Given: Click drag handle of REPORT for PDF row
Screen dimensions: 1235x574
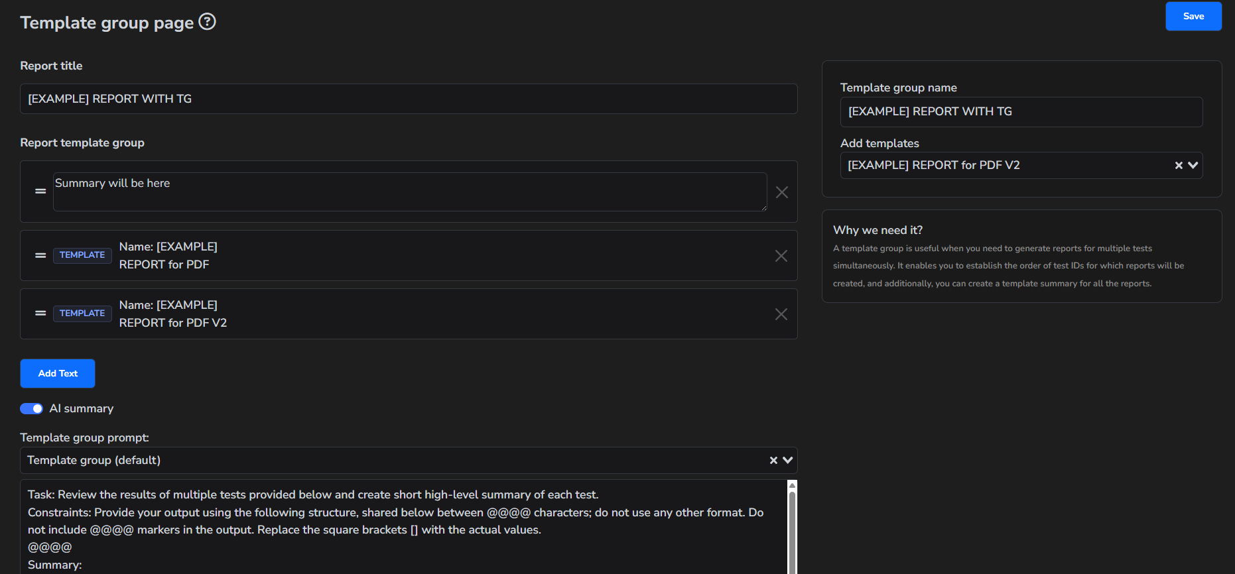Looking at the screenshot, I should (40, 255).
